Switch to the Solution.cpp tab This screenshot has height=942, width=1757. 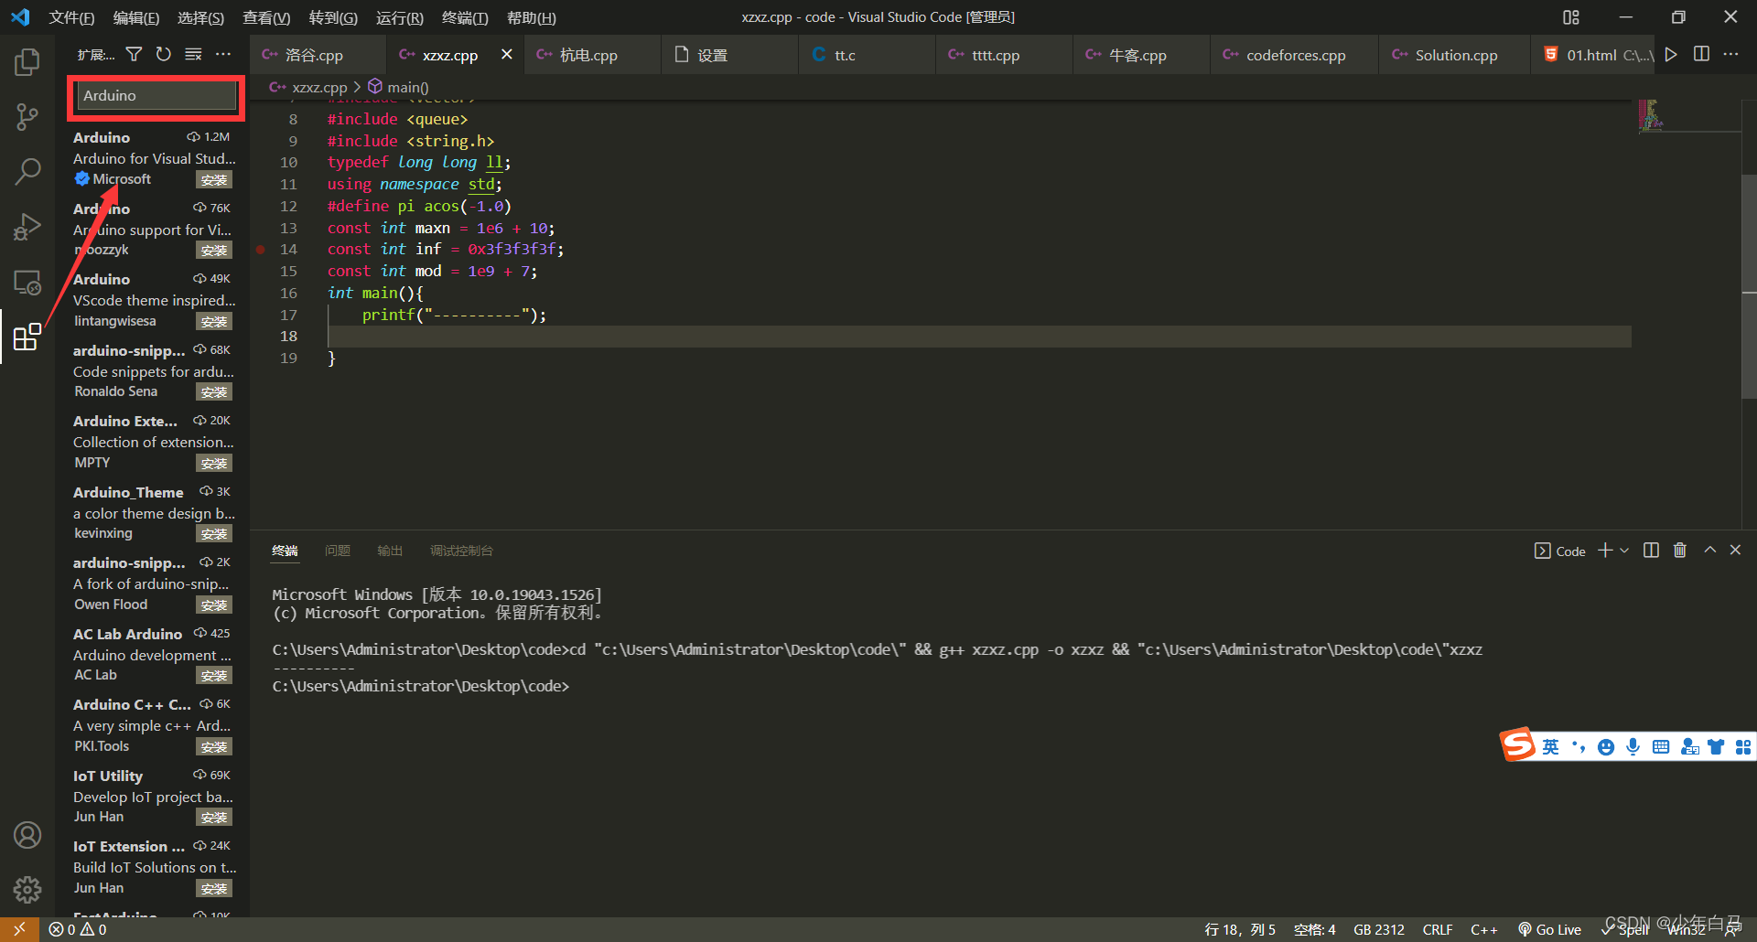pos(1455,55)
